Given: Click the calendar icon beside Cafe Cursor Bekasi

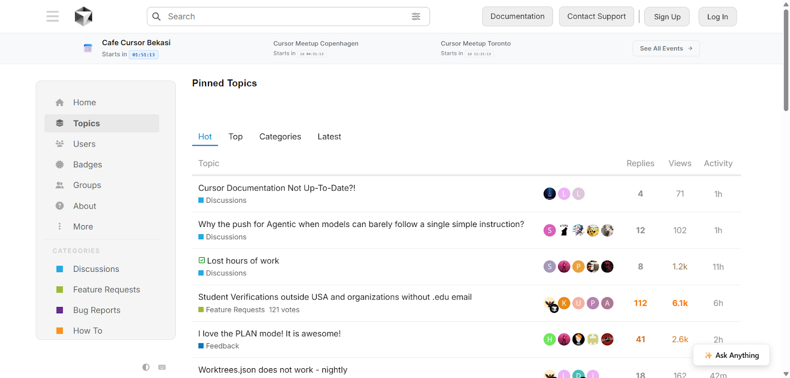Looking at the screenshot, I should pyautogui.click(x=88, y=48).
